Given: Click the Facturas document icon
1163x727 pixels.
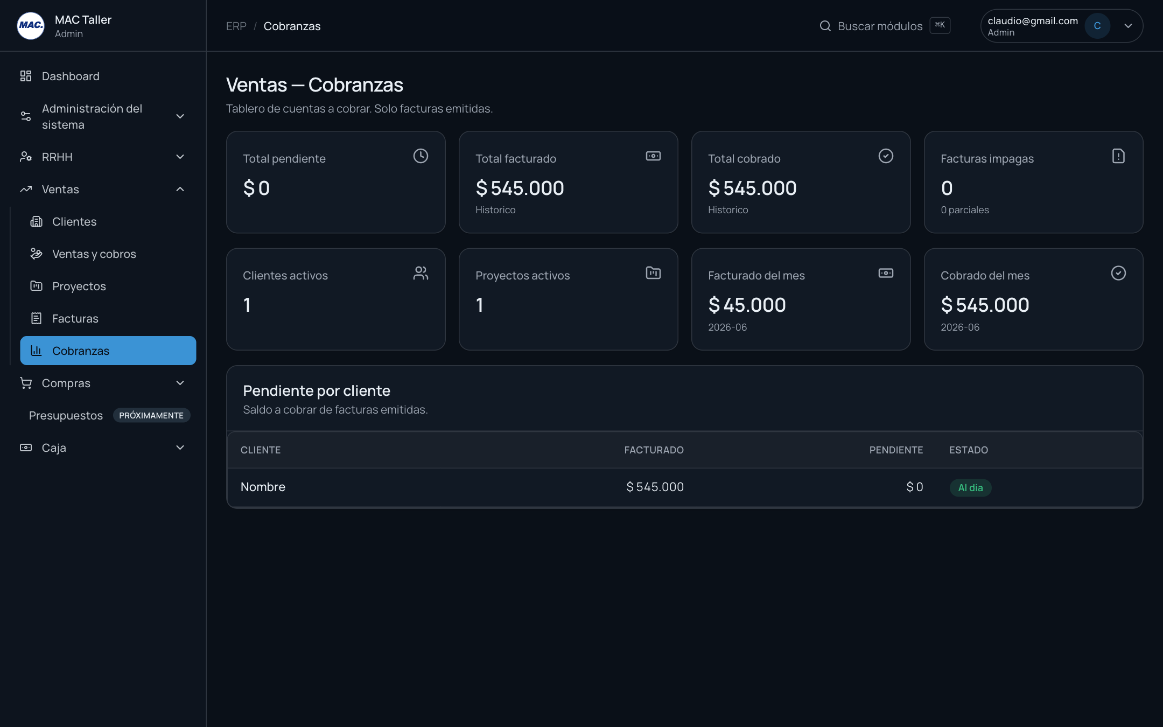Looking at the screenshot, I should coord(36,318).
